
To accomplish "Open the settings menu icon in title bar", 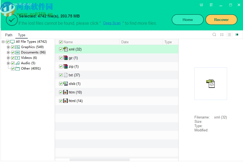I will (211, 5).
